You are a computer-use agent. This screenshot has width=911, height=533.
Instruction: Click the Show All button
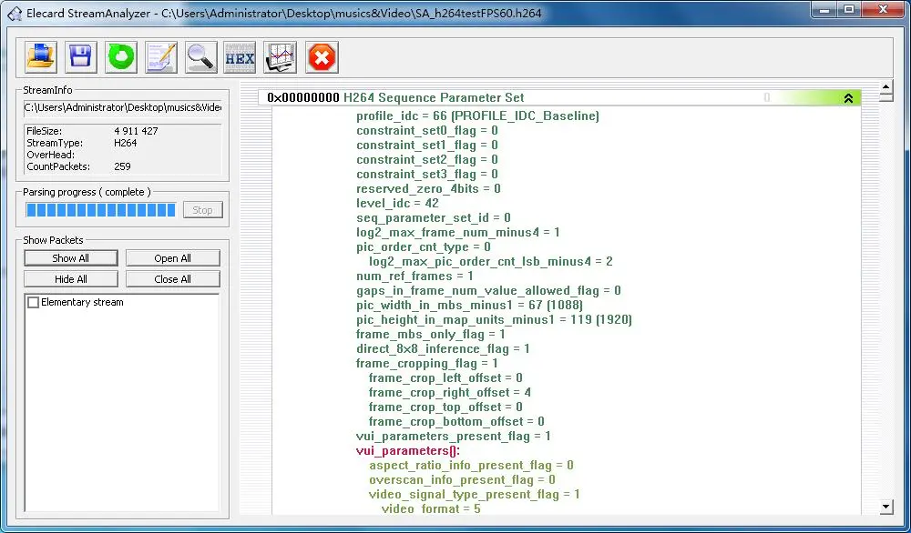(x=71, y=258)
